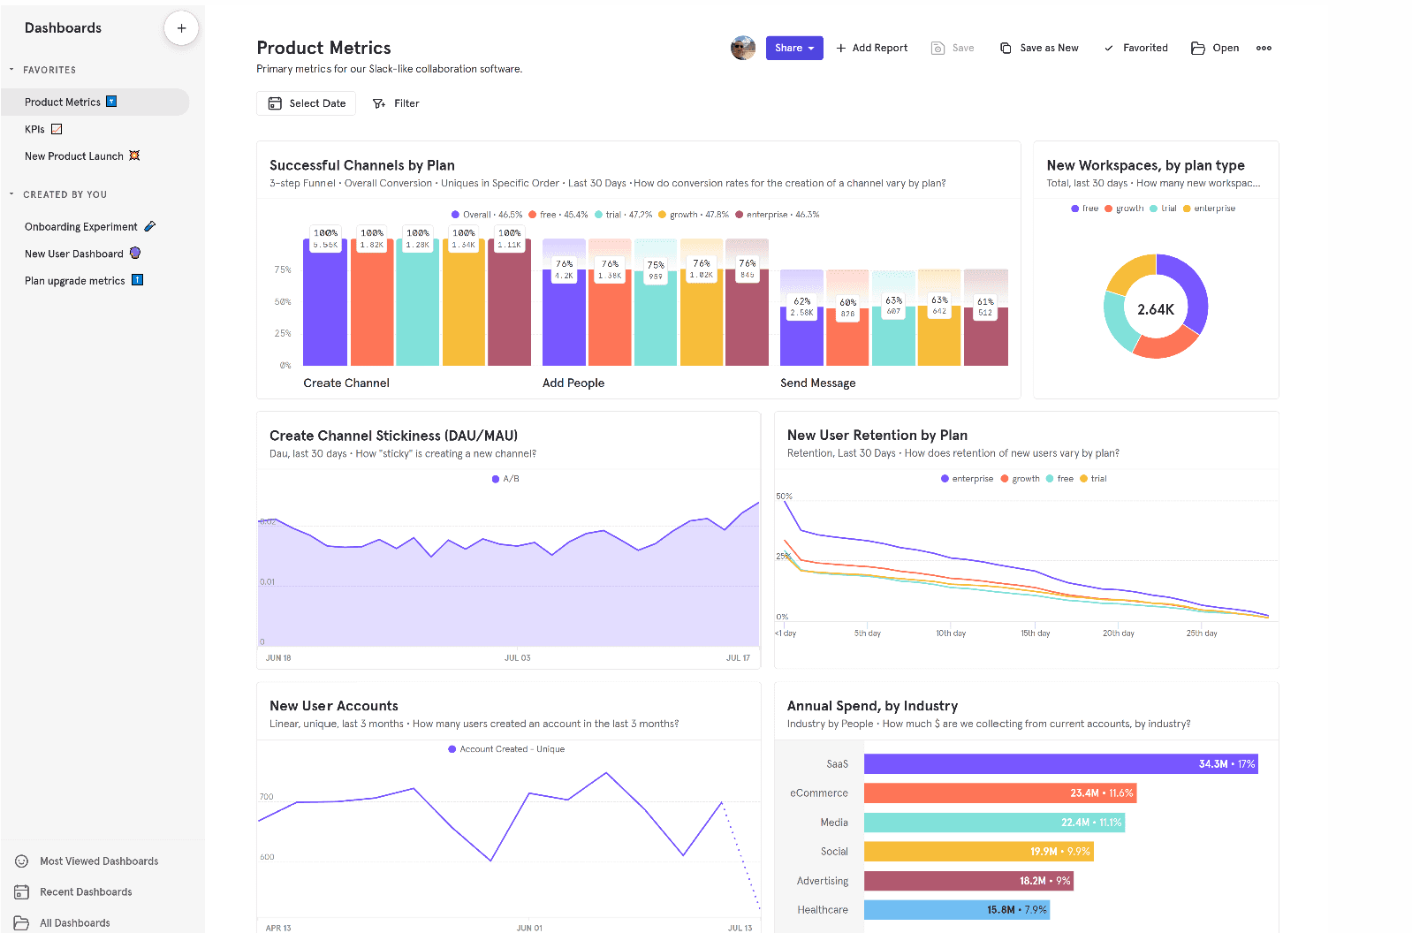Image resolution: width=1412 pixels, height=933 pixels.
Task: Toggle the Favorited checkmark
Action: 1109,49
